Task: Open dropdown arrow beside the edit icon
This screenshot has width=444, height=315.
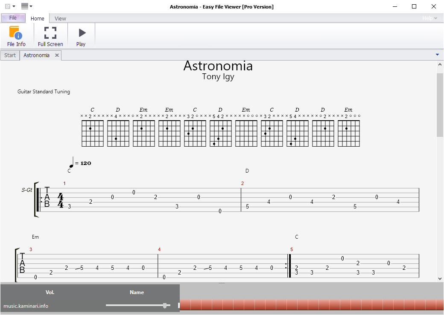Action: (14, 6)
